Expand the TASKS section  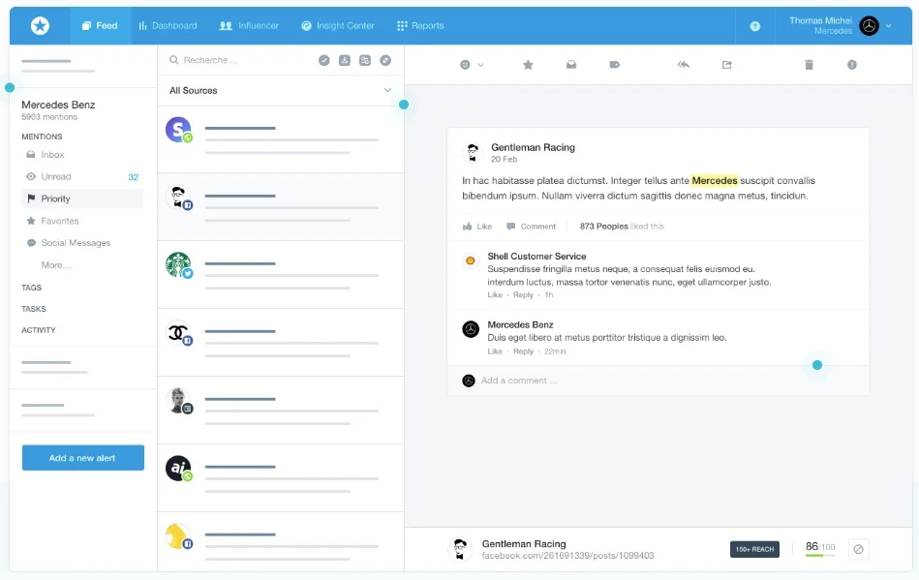(x=33, y=309)
